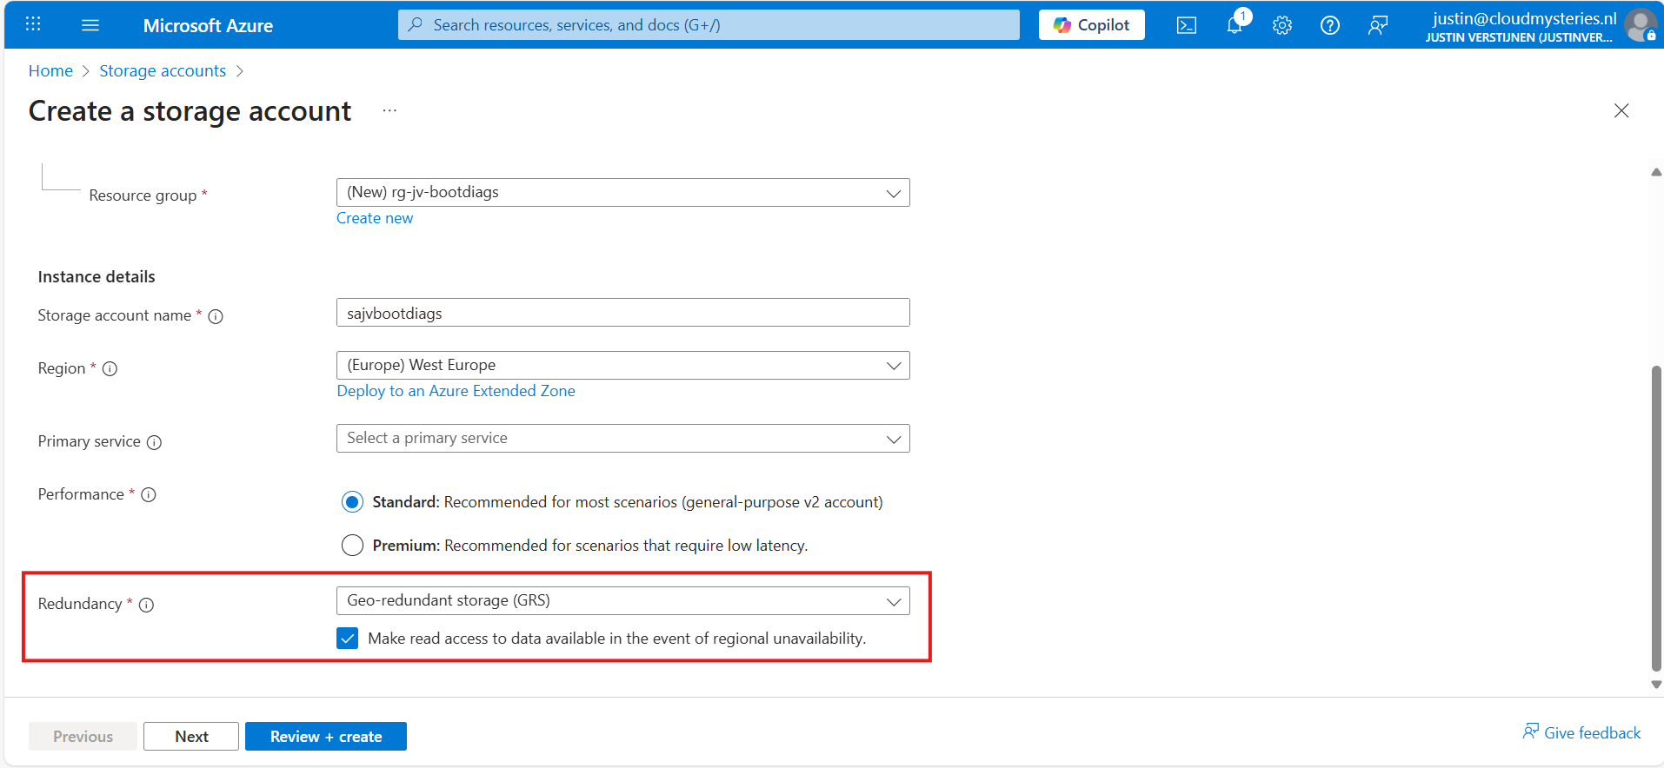1664x768 pixels.
Task: Open Cloud Shell from the top bar
Action: 1186,25
